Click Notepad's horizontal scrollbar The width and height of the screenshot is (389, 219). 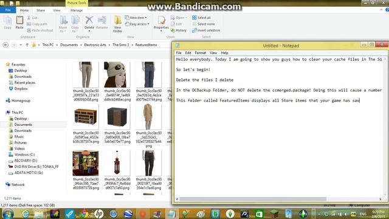coord(253,199)
